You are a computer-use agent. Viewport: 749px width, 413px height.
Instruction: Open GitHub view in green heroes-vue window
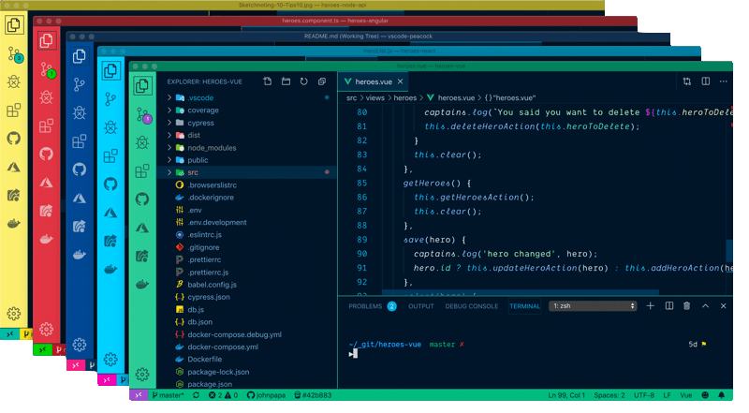coord(142,199)
